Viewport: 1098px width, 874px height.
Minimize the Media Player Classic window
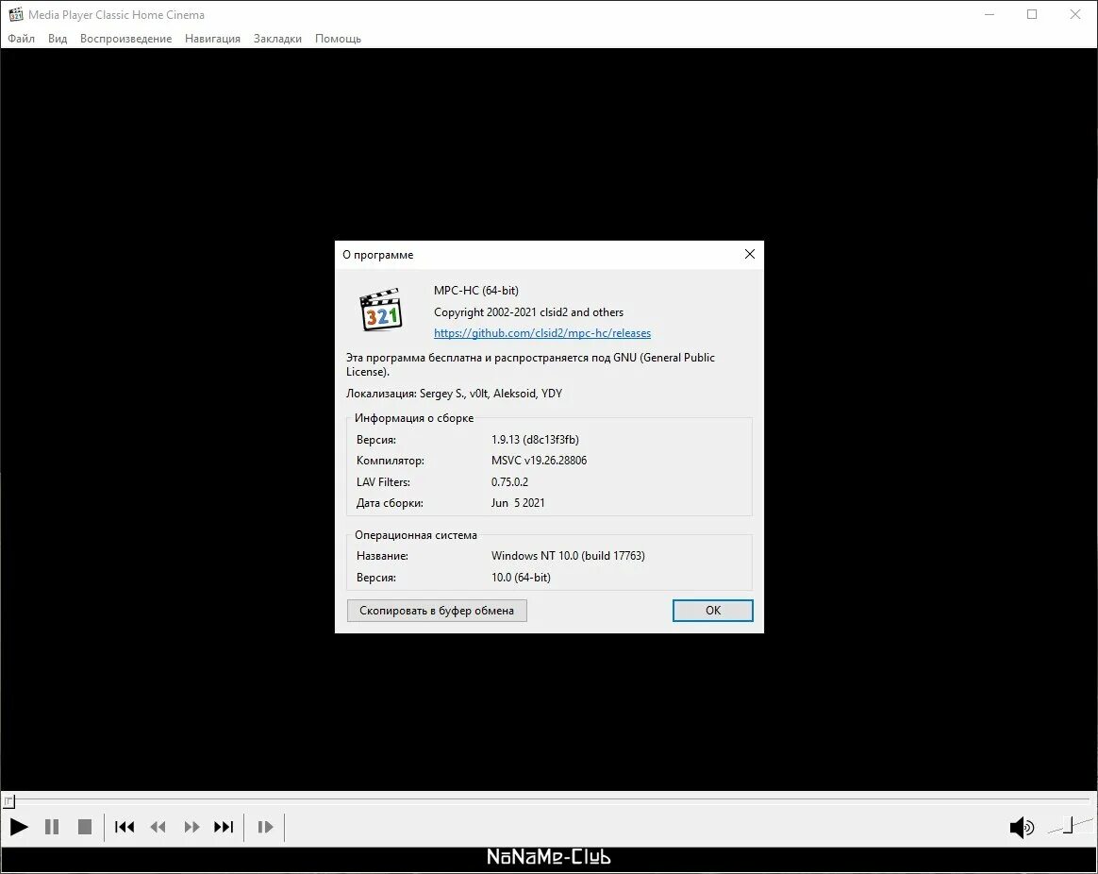click(989, 14)
